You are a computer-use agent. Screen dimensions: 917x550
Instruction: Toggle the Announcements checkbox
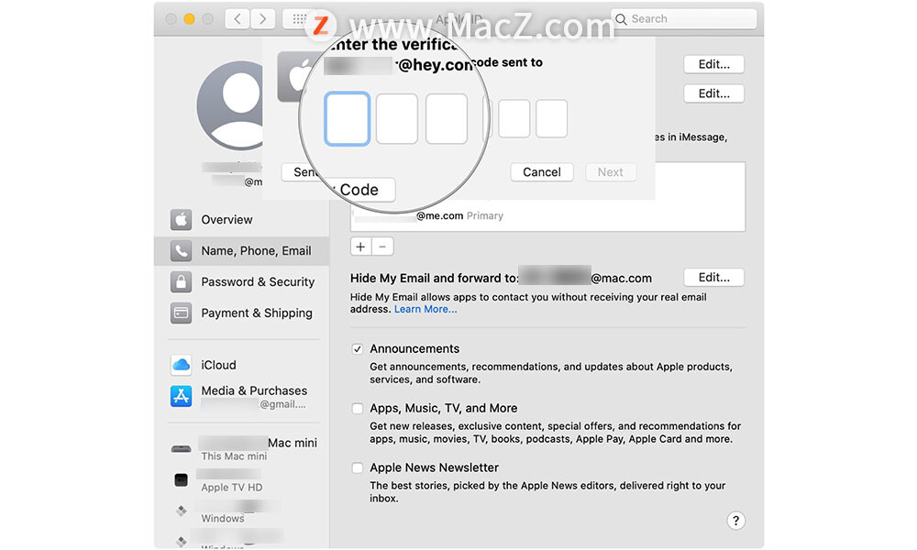pos(358,349)
